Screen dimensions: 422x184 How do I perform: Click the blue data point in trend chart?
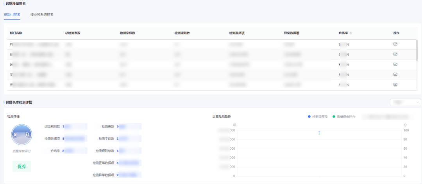click(x=319, y=132)
